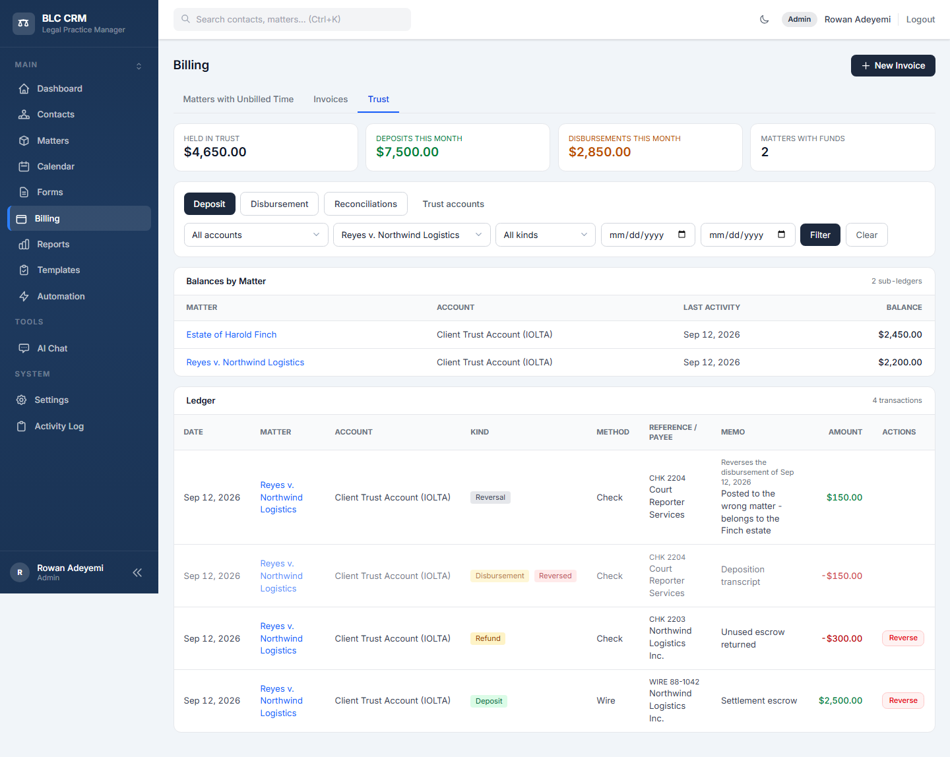
Task: Open Estate of Harold Finch matter
Action: click(x=232, y=334)
